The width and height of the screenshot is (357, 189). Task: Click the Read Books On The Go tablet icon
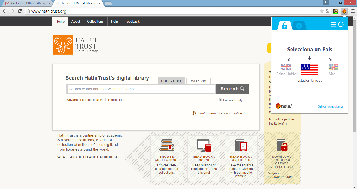tap(241, 145)
